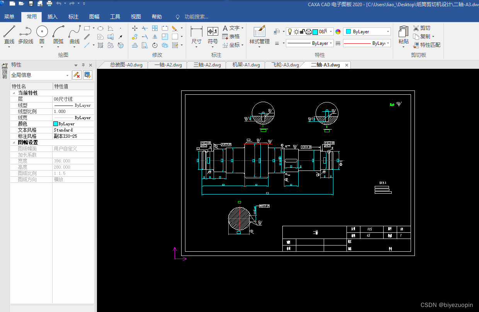Click the array tool in 修改 group
Image resolution: width=479 pixels, height=312 pixels.
click(155, 28)
